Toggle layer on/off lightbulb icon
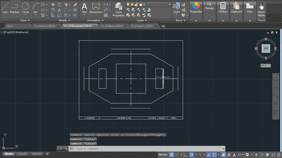The width and height of the screenshot is (282, 158). tap(128, 4)
